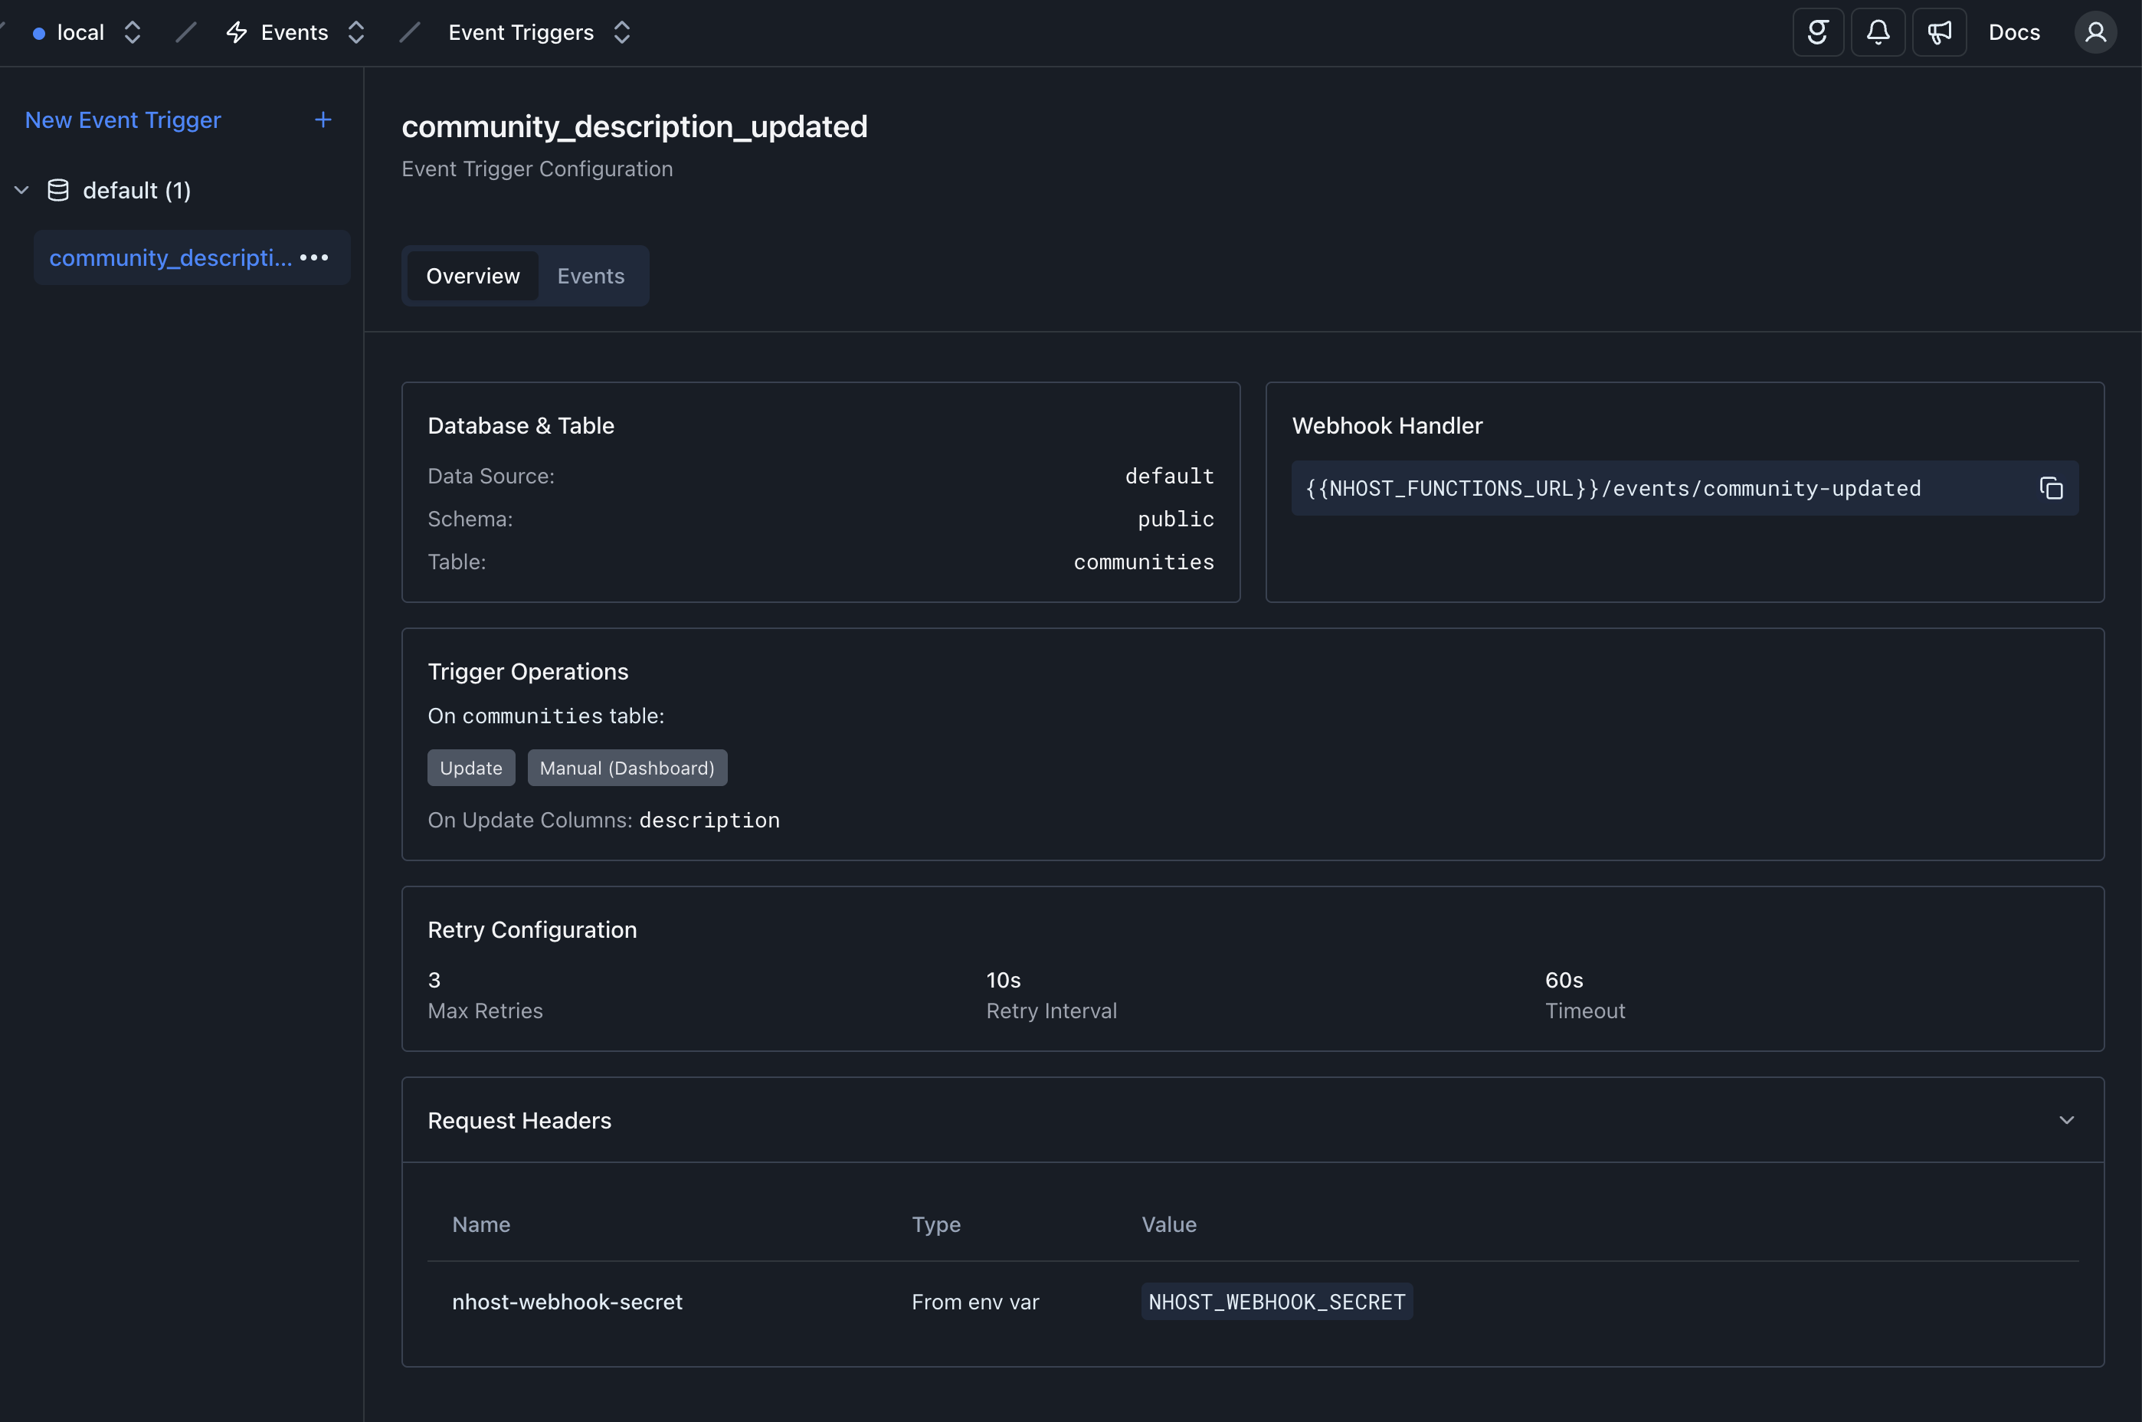Open the notifications bell icon
The image size is (2142, 1422).
[1878, 33]
